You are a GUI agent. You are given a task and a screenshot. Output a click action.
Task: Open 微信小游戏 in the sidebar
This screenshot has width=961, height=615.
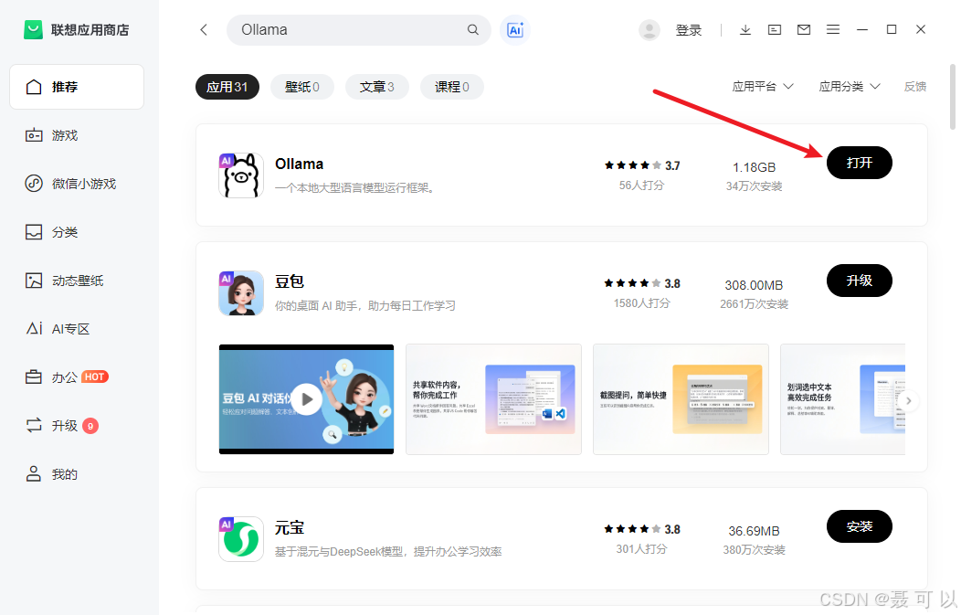77,184
